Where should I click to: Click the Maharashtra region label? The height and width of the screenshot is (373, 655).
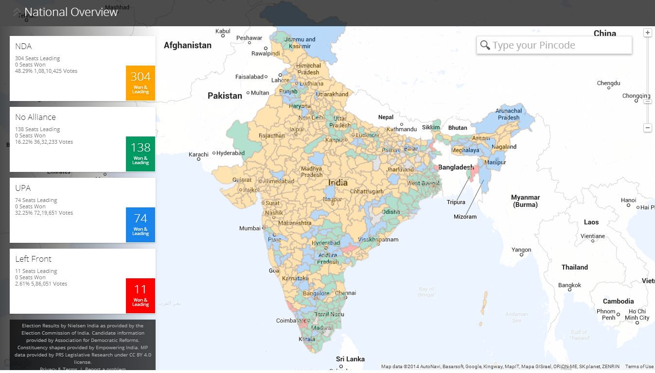(295, 223)
